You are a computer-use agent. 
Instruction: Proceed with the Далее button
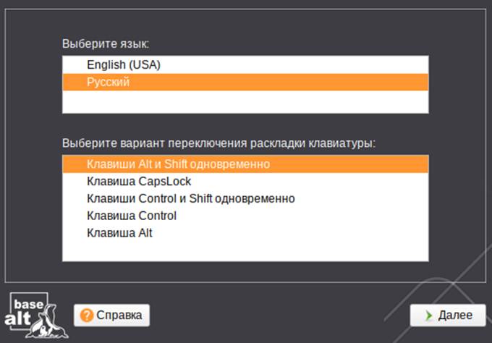447,316
